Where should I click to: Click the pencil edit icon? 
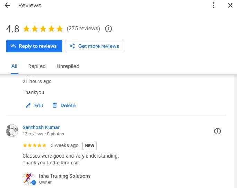[x=28, y=105]
